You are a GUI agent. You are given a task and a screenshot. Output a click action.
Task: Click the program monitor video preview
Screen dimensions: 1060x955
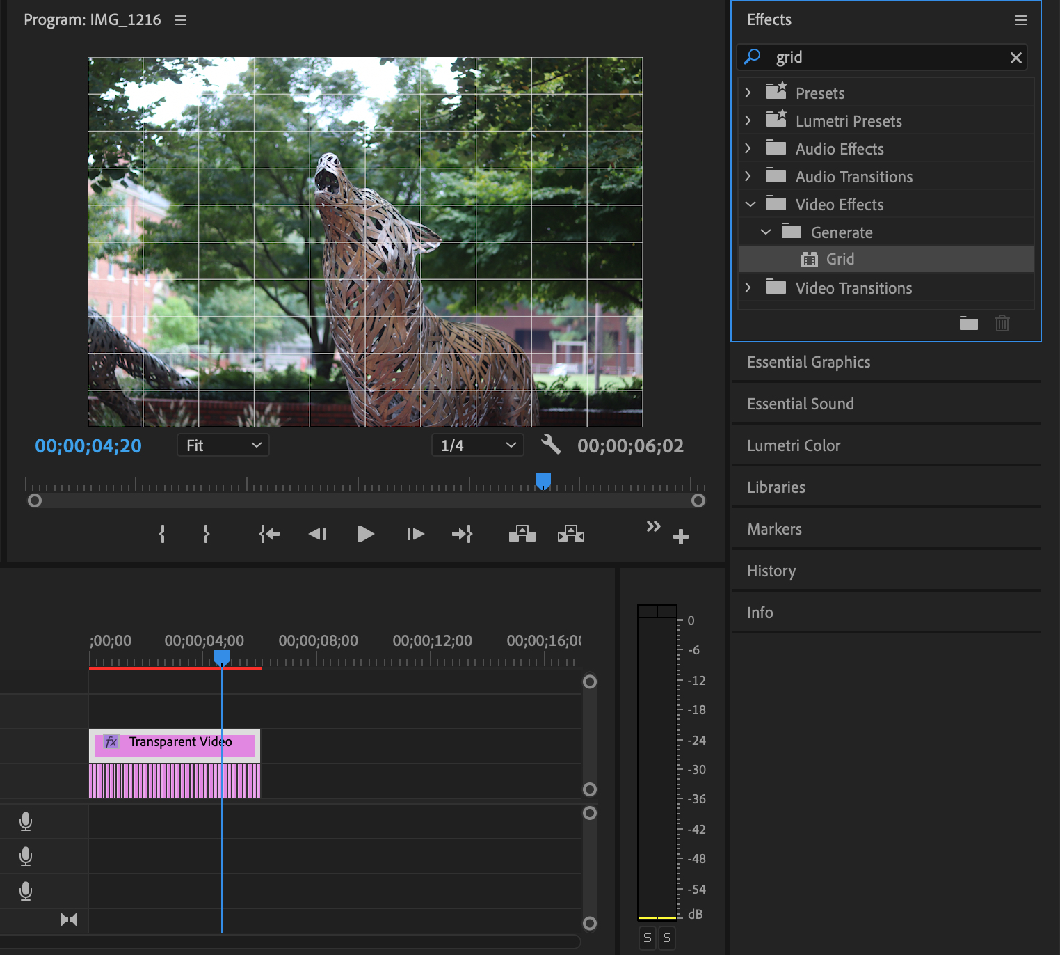365,242
